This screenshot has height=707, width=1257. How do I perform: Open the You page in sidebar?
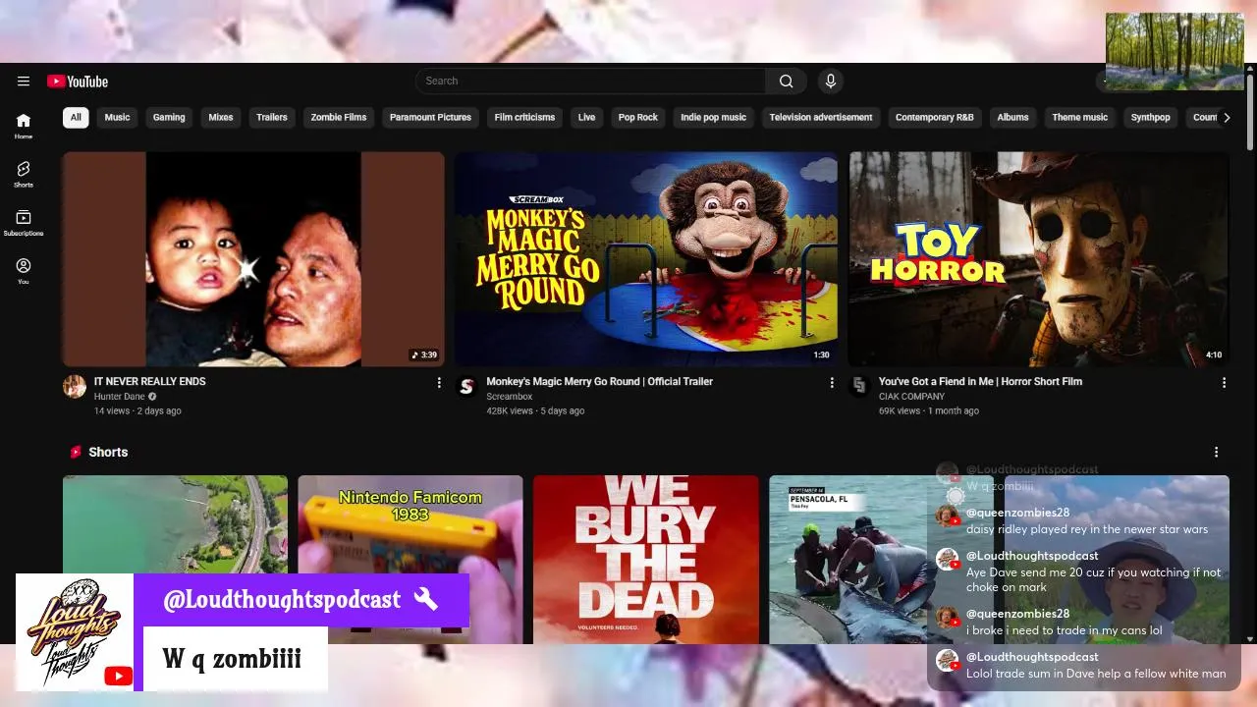tap(24, 271)
